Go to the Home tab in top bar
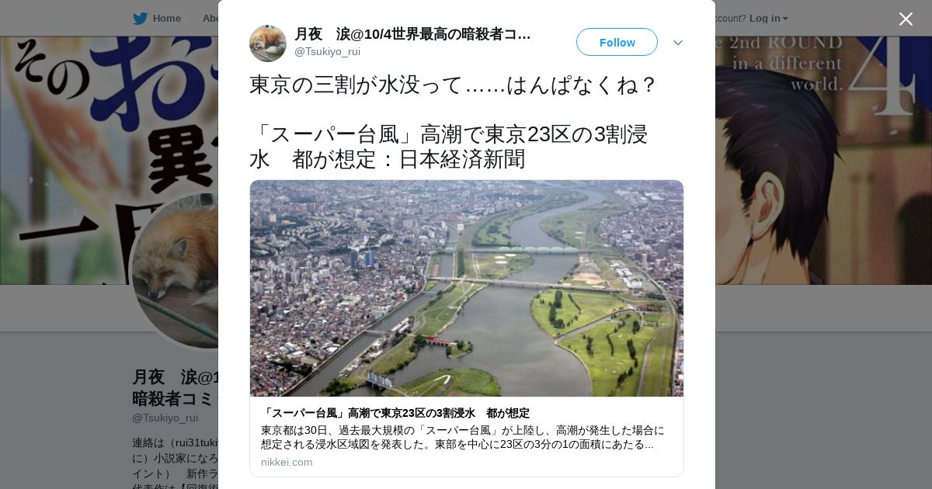Screen dimensions: 932x489 tap(158, 19)
